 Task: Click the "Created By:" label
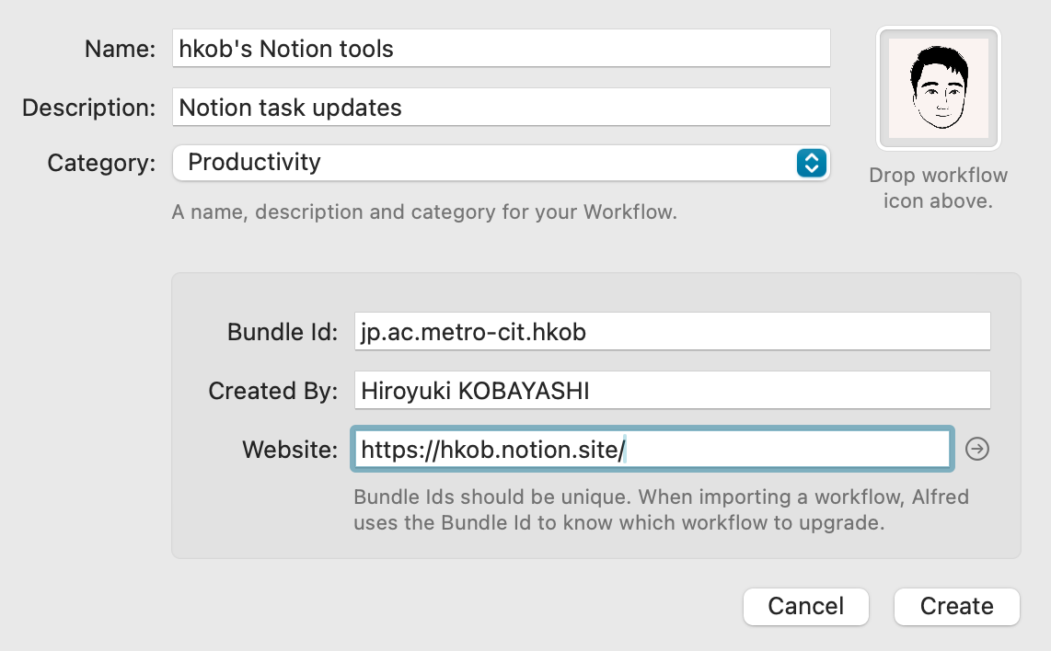click(x=274, y=391)
